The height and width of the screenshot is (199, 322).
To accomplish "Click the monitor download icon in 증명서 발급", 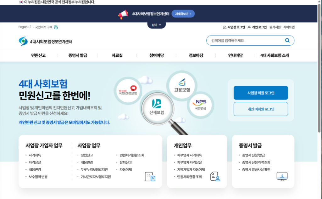I will click(282, 177).
